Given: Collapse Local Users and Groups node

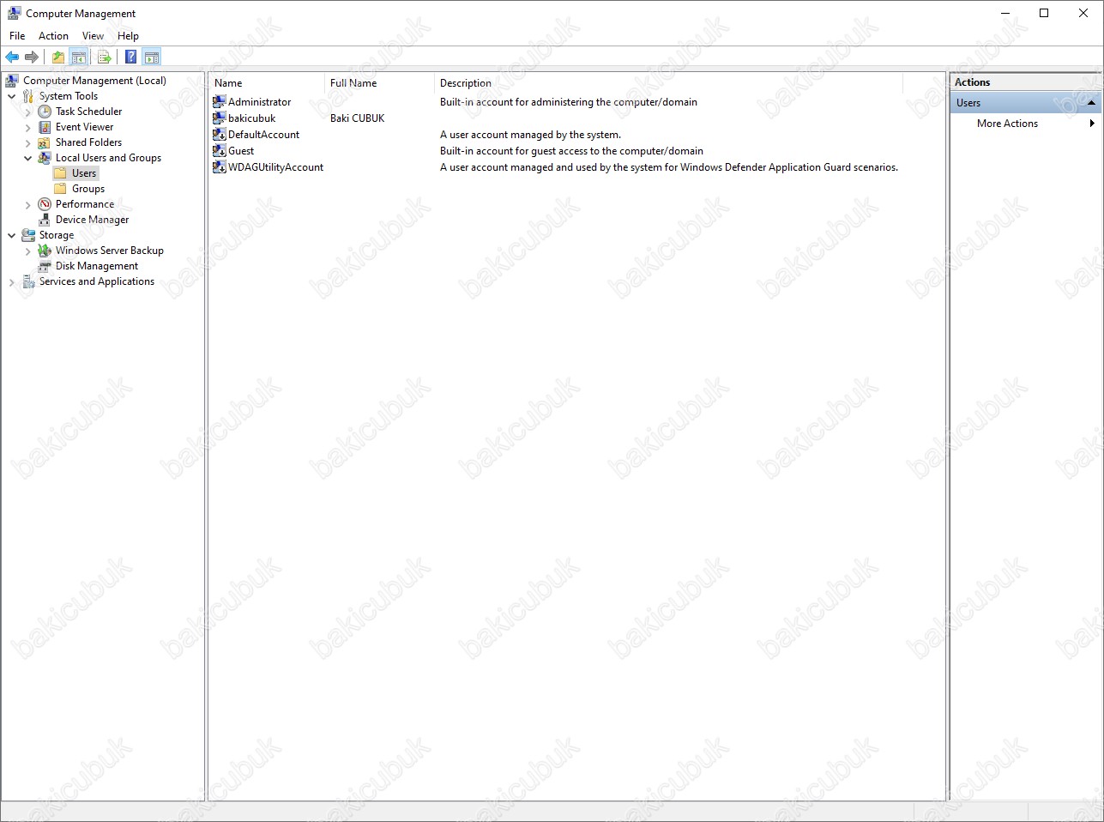Looking at the screenshot, I should 28,158.
